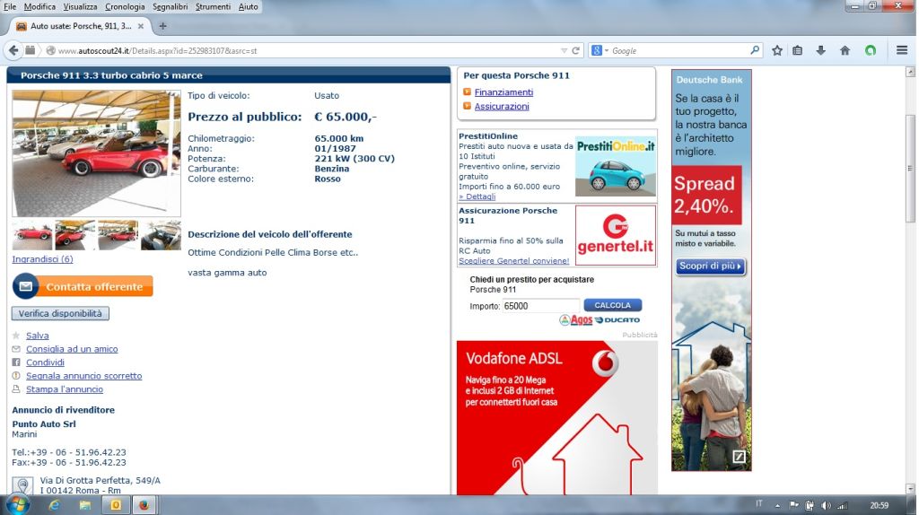This screenshot has width=919, height=515.
Task: Click the genertel.it logo banner
Action: point(616,236)
